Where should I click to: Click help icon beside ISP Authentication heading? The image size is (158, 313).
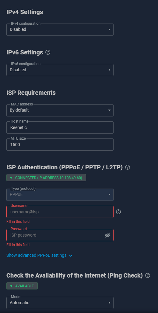click(128, 167)
